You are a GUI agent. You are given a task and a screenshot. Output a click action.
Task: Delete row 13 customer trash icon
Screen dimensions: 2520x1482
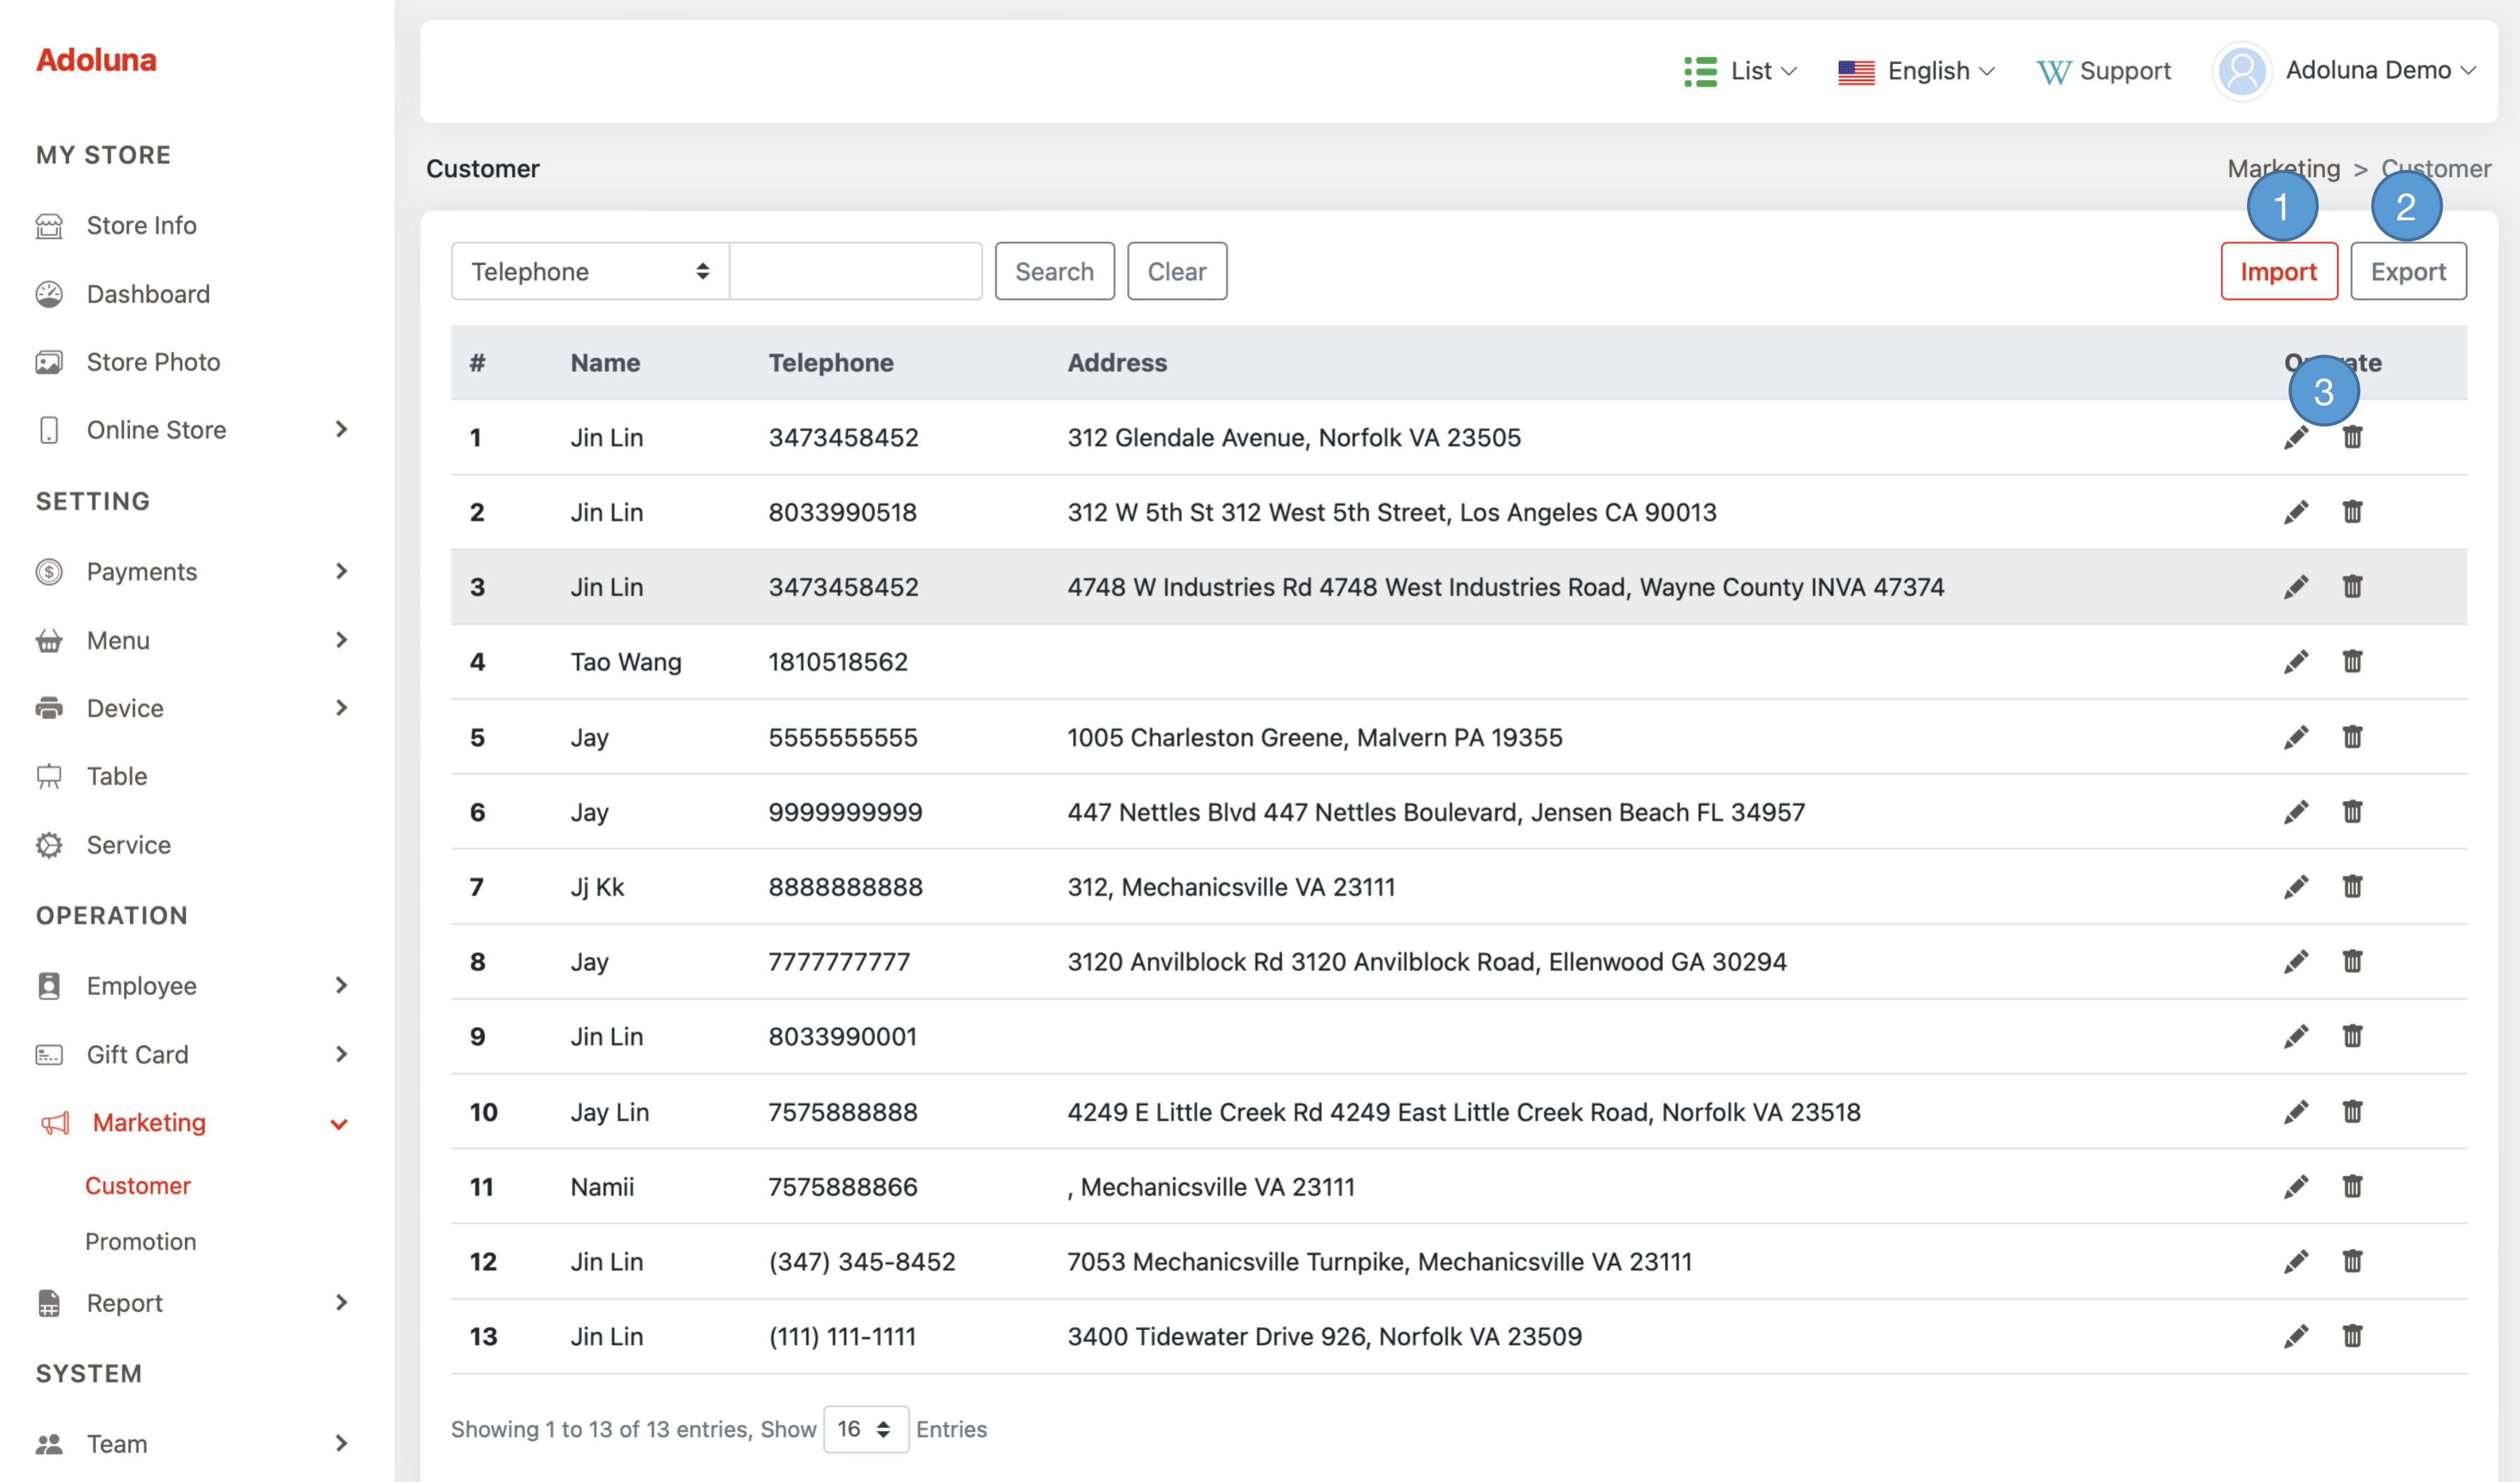(2352, 1337)
